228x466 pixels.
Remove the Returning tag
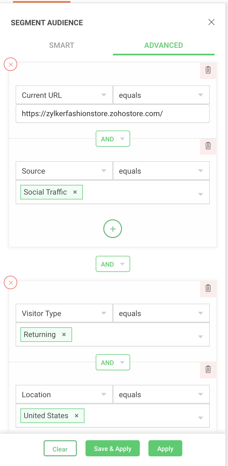pos(64,335)
